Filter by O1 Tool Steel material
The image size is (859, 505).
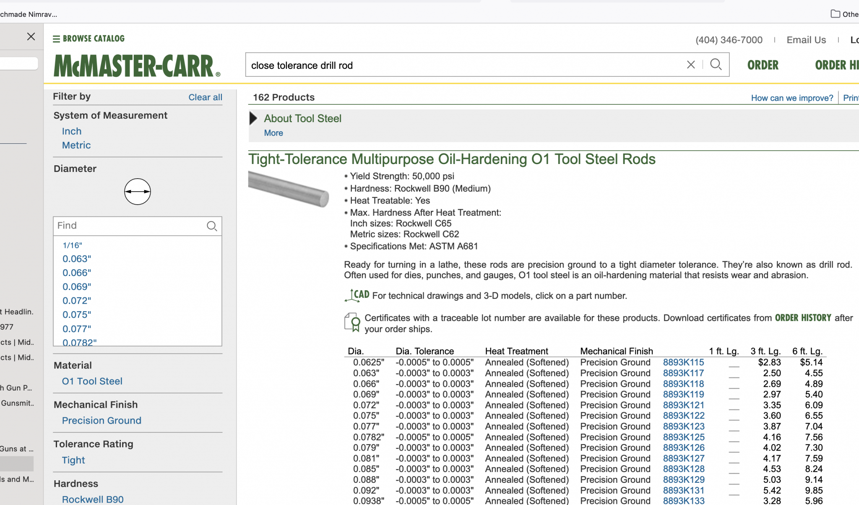click(x=92, y=381)
